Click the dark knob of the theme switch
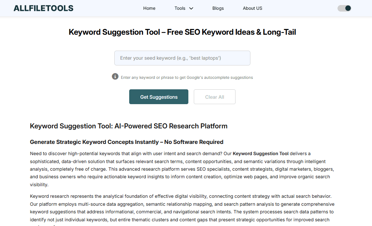The width and height of the screenshot is (372, 226). pos(348,8)
